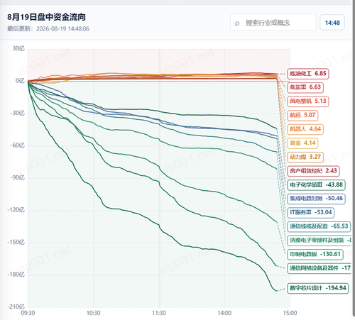Select the 集成电路封测 -50.46 label
This screenshot has width=355, height=320.
point(316,198)
